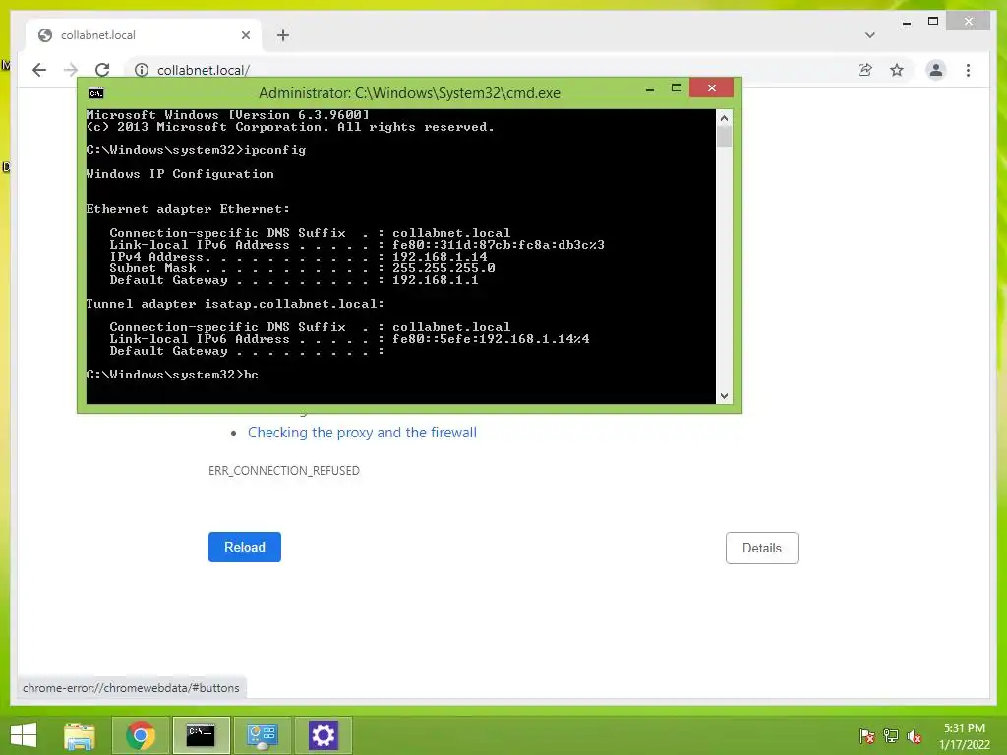Click the Details button on the error page
Viewport: 1007px width, 755px height.
[x=762, y=549]
